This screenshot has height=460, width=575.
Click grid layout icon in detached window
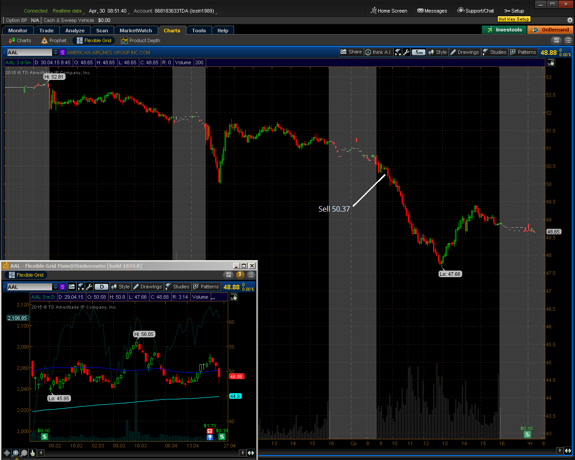point(229,275)
